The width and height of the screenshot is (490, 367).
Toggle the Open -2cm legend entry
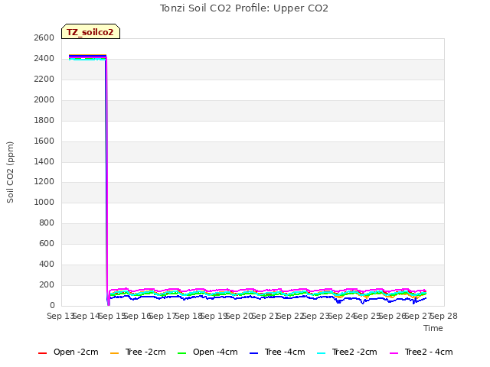(x=68, y=352)
